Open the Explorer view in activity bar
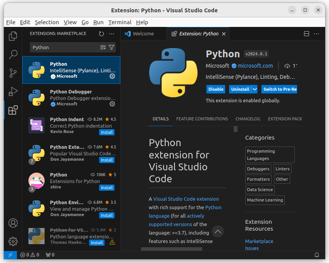The image size is (329, 263). pyautogui.click(x=13, y=36)
